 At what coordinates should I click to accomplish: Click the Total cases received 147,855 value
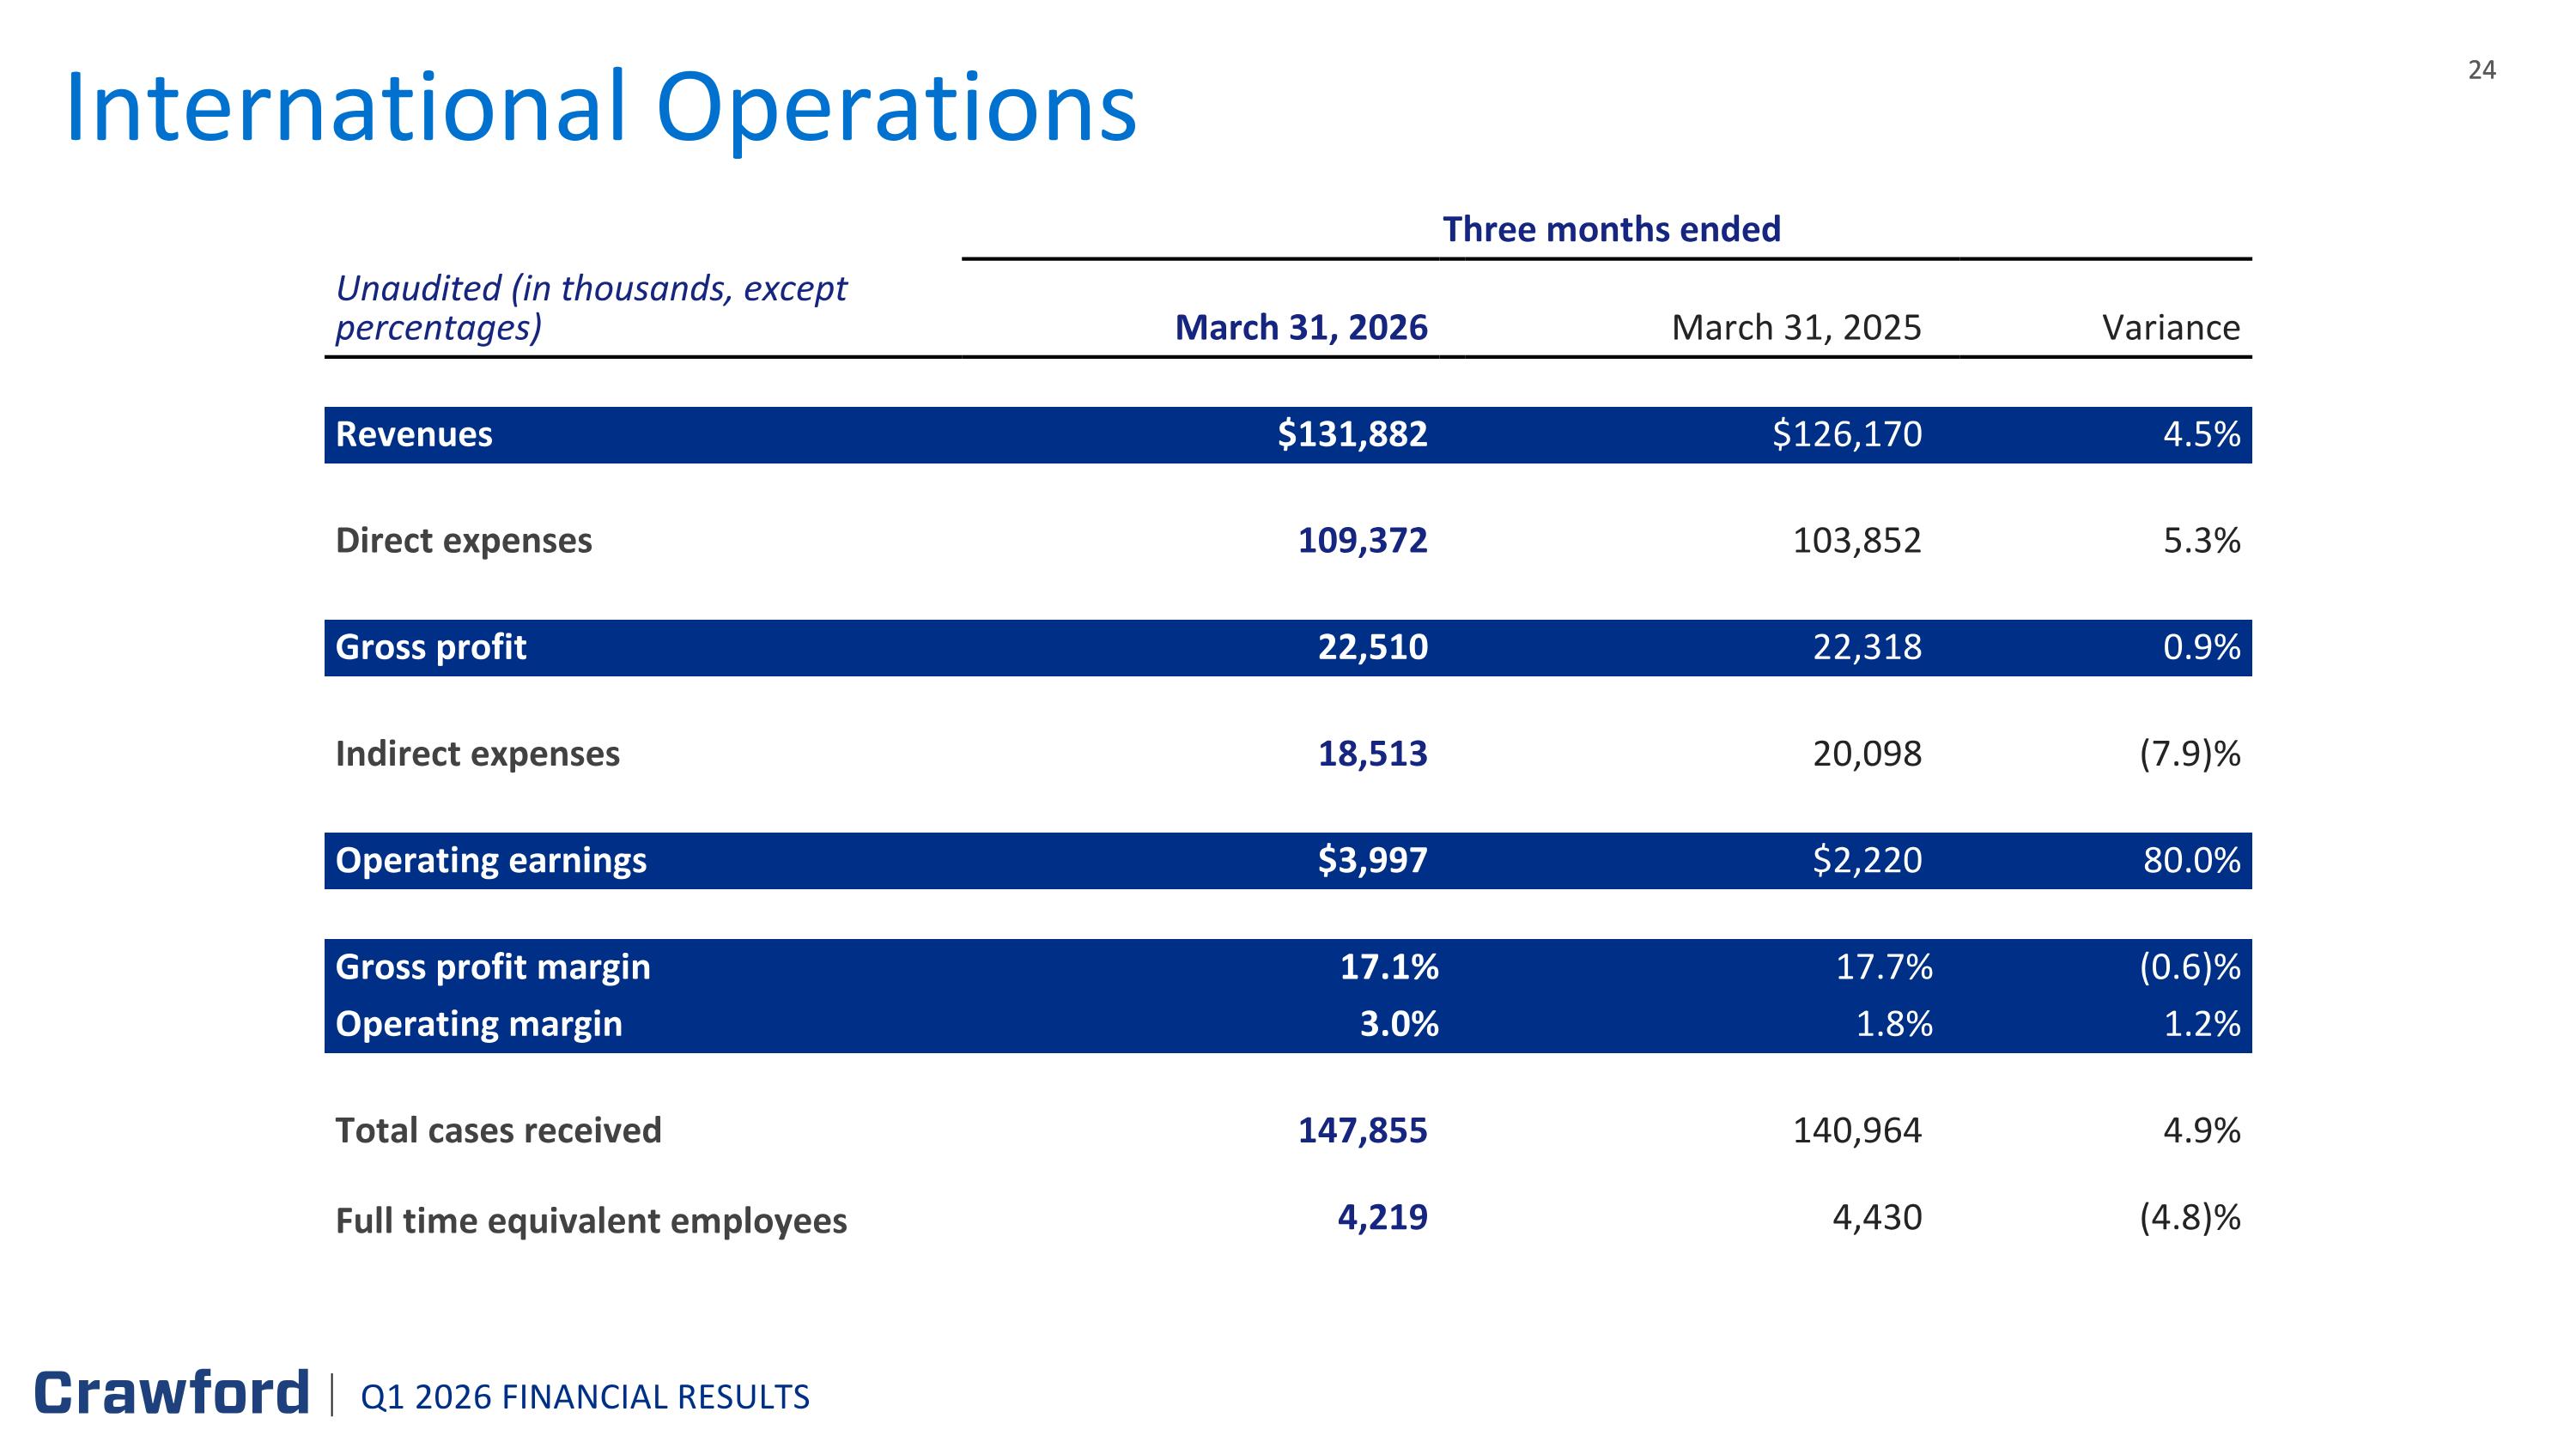(1363, 1130)
